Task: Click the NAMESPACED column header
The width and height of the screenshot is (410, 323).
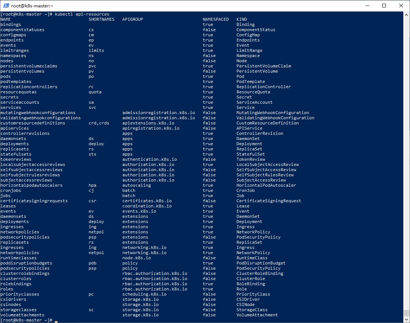Action: click(x=215, y=19)
